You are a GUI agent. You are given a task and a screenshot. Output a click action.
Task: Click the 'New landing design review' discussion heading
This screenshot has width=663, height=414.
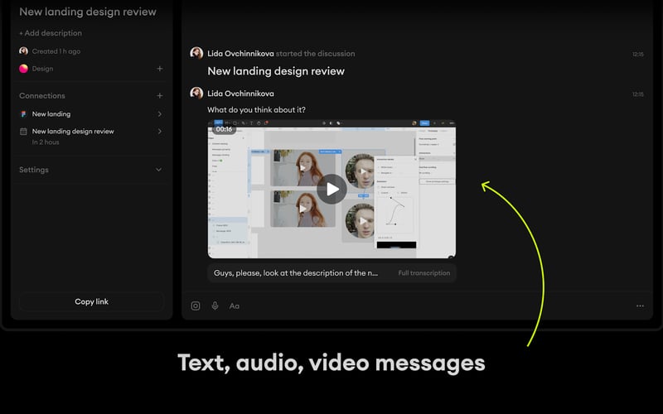276,71
